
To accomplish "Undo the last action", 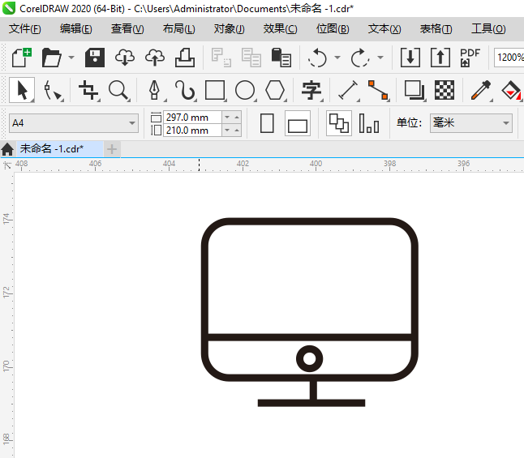I will tap(317, 58).
